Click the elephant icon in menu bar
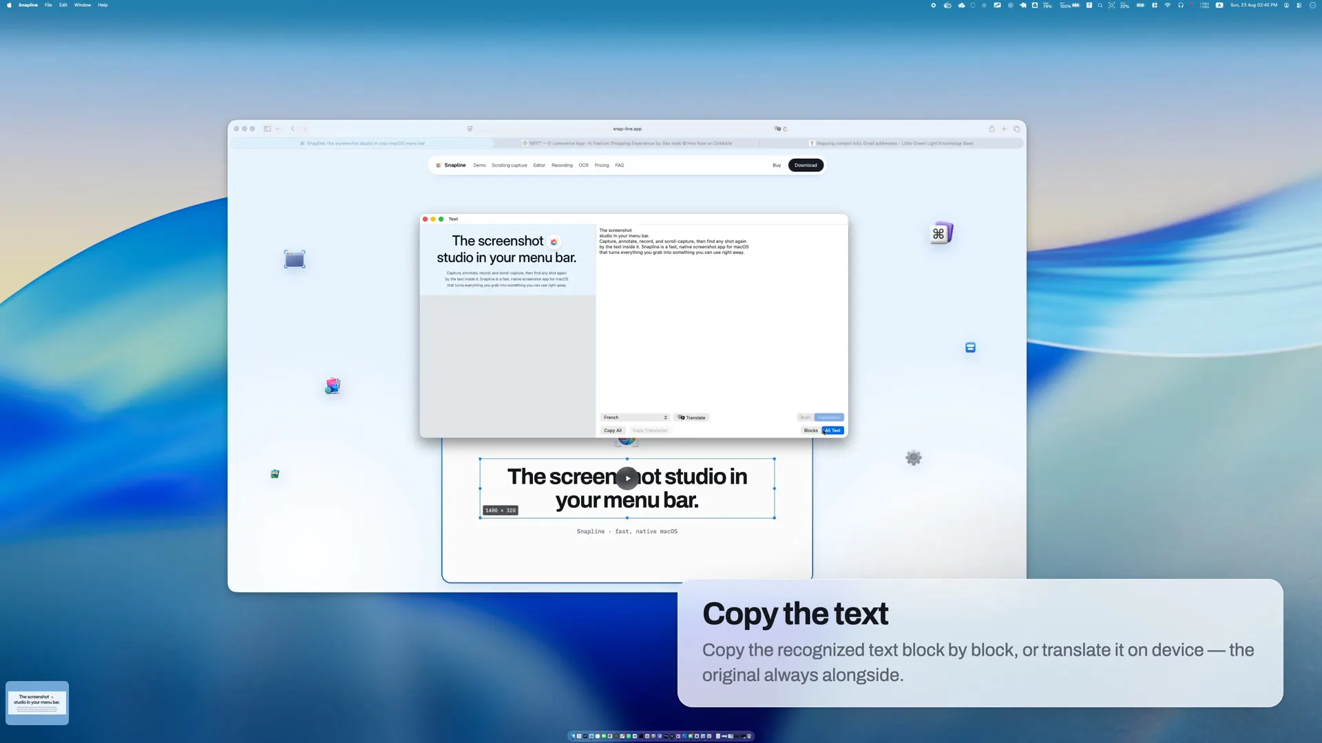Screen dimensions: 1322x743 pyautogui.click(x=1023, y=5)
